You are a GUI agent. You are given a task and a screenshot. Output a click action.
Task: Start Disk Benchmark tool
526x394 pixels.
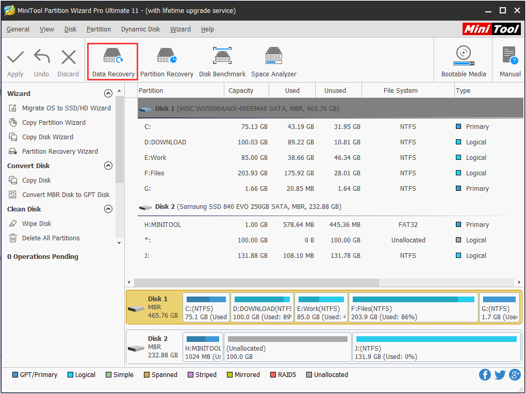click(222, 62)
